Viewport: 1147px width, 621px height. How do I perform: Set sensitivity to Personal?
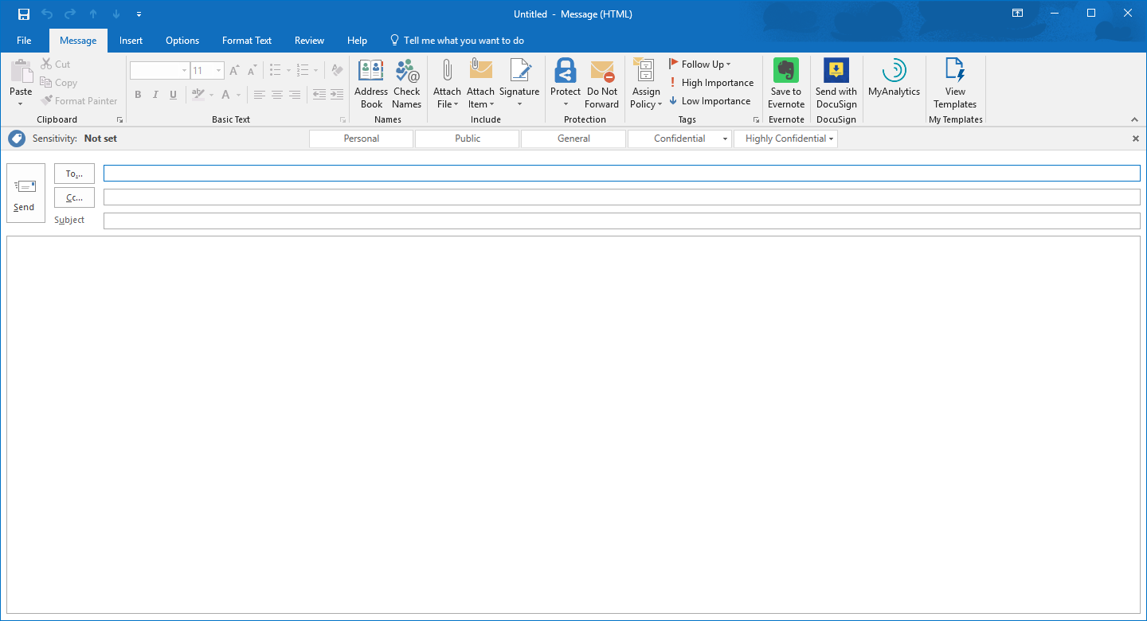point(361,138)
